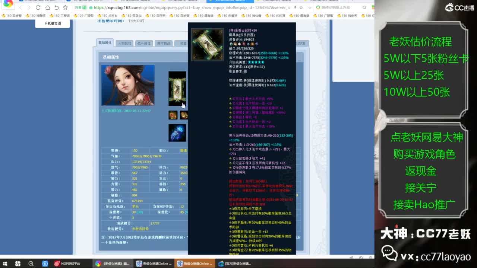Go to browser home page icon
This screenshot has height=268, width=477.
(x=47, y=7)
